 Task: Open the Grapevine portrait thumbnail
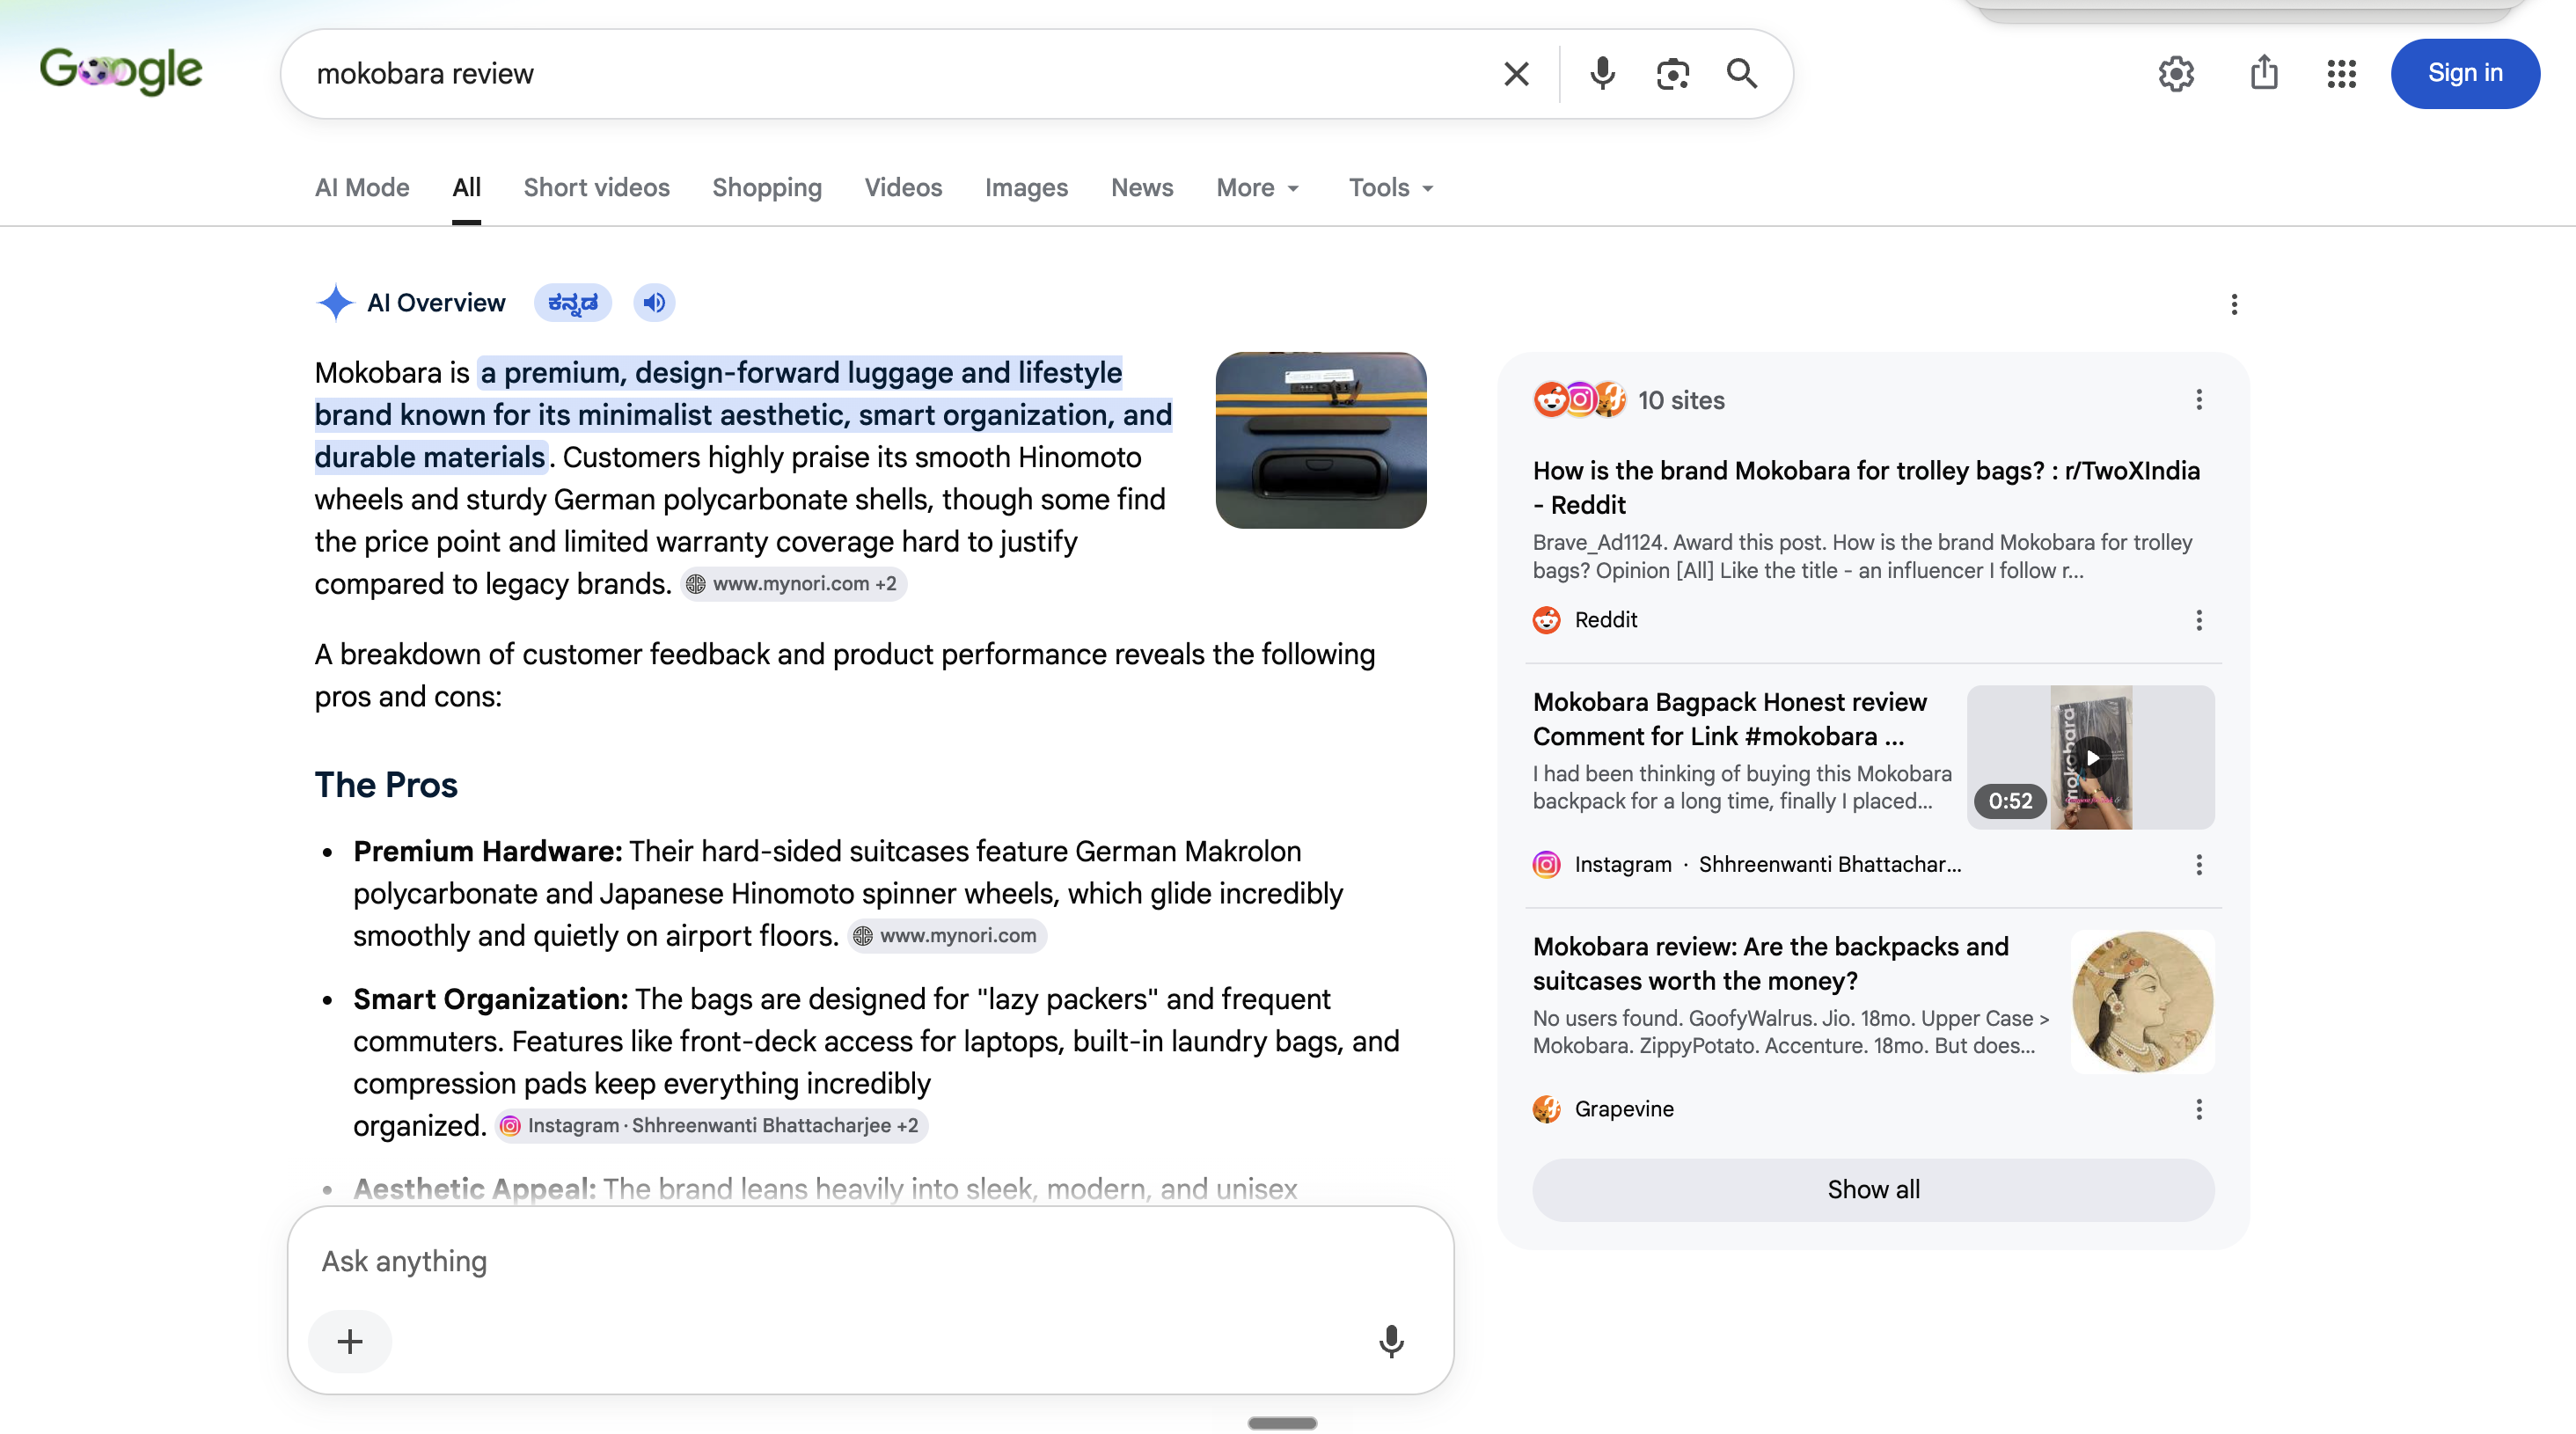pyautogui.click(x=2143, y=1002)
